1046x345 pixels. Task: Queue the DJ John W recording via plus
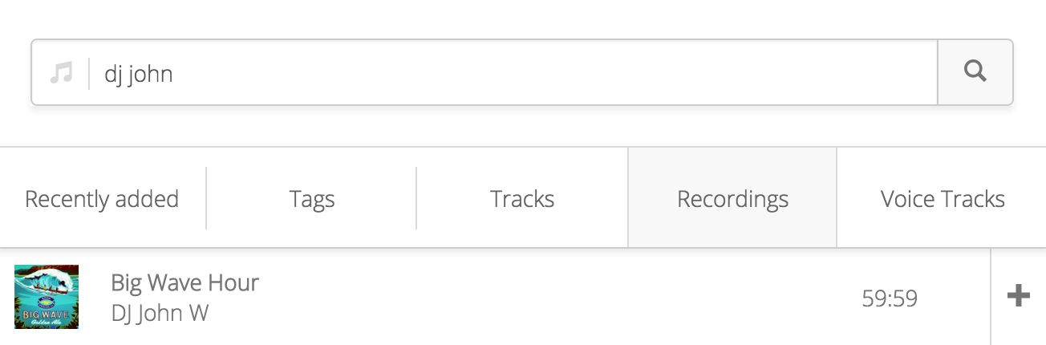click(x=1019, y=296)
